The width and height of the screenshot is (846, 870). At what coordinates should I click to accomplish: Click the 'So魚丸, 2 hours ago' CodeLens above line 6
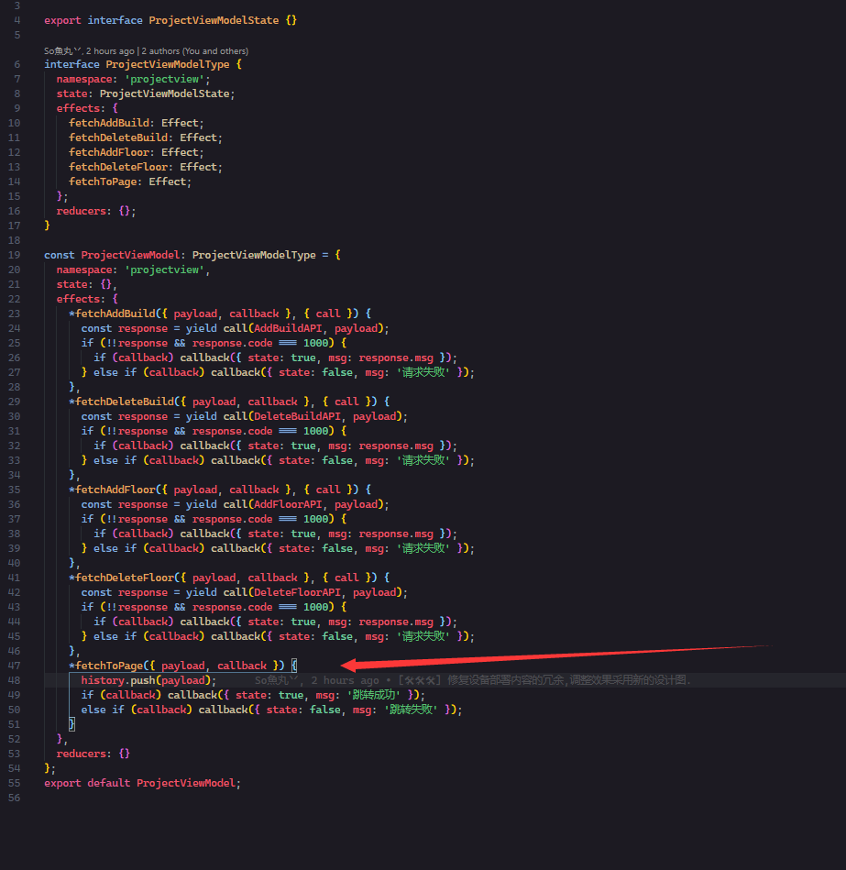click(x=89, y=51)
